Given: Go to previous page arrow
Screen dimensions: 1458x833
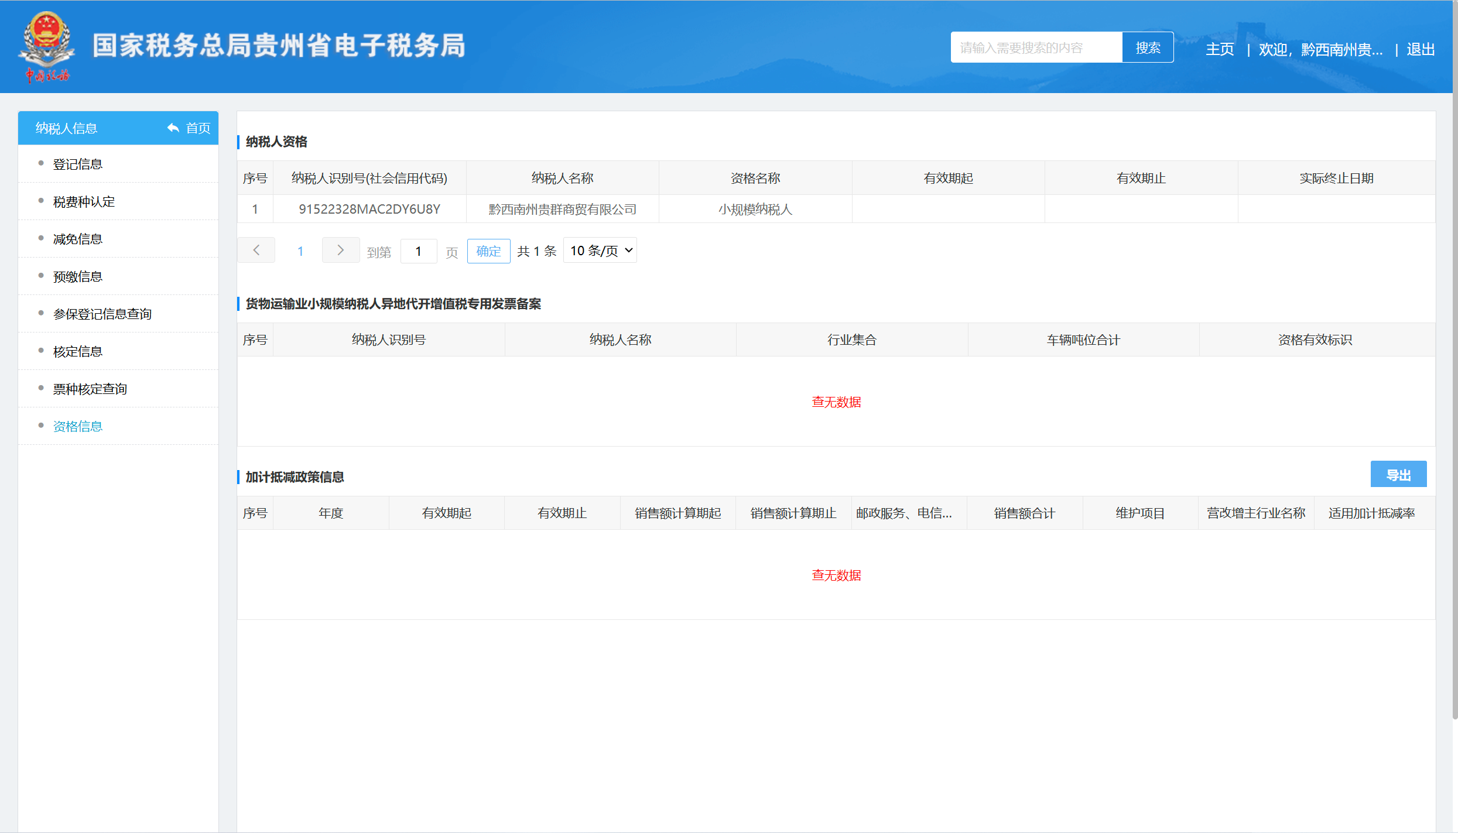Looking at the screenshot, I should (256, 251).
